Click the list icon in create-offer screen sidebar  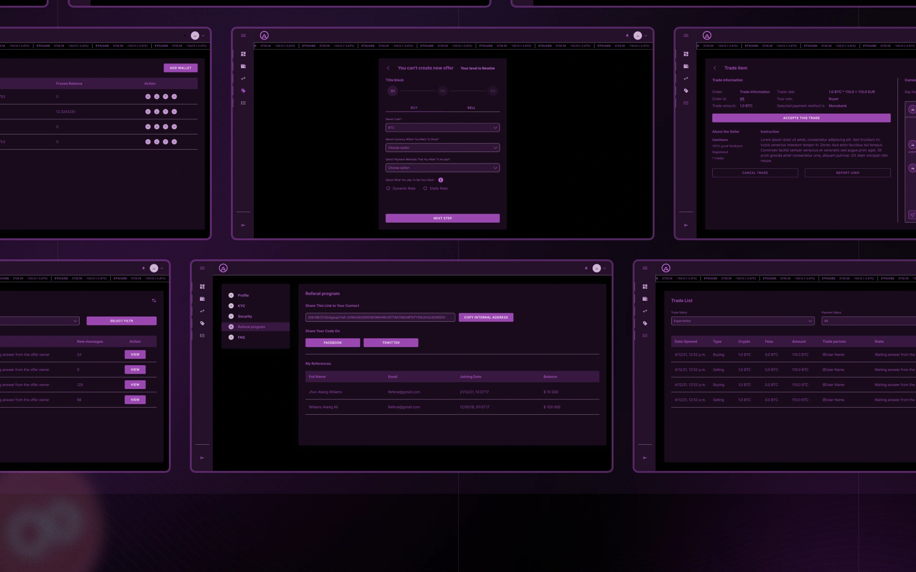pos(243,103)
